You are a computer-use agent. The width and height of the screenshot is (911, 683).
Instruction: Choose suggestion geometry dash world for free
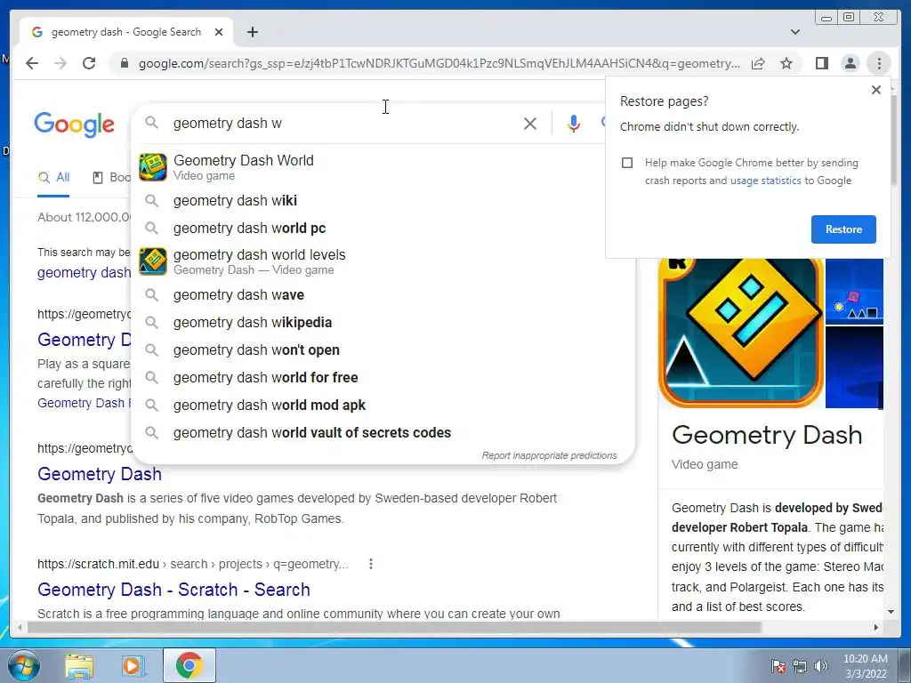pyautogui.click(x=383, y=377)
